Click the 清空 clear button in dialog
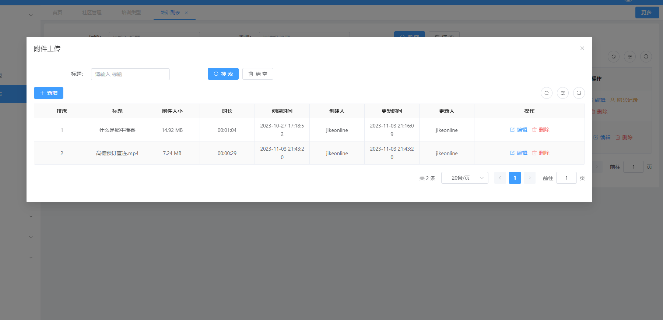 point(257,74)
